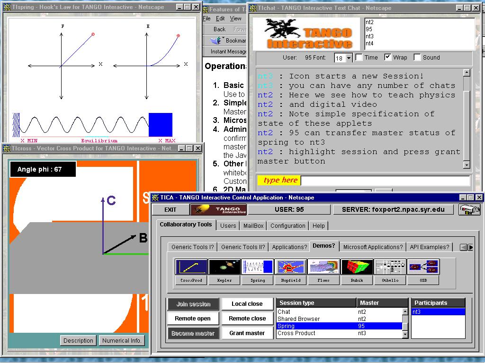Click the Remote open button
The image size is (485, 363).
pos(192,318)
